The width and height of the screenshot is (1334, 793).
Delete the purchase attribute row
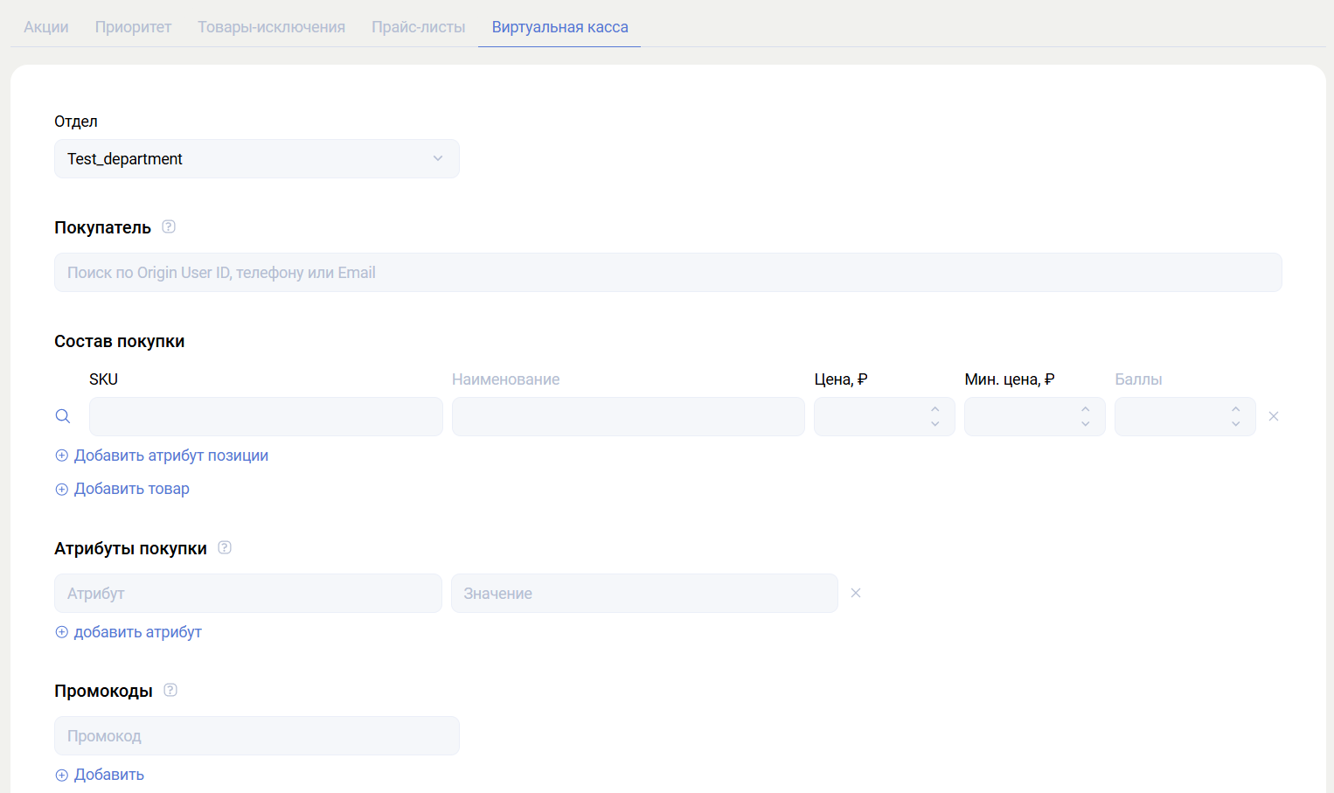856,593
